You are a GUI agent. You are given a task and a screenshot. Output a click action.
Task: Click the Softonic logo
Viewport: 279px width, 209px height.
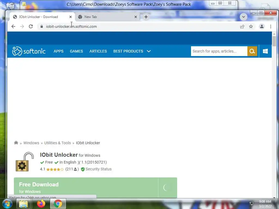pyautogui.click(x=29, y=51)
